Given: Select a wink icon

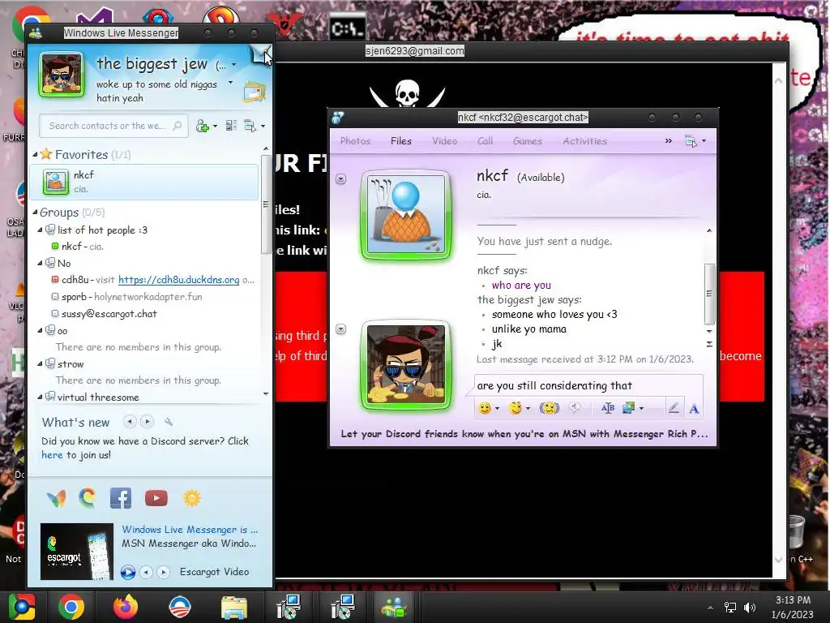Looking at the screenshot, I should (515, 408).
